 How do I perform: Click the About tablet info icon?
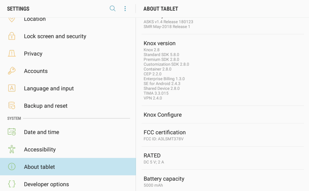pyautogui.click(x=12, y=167)
